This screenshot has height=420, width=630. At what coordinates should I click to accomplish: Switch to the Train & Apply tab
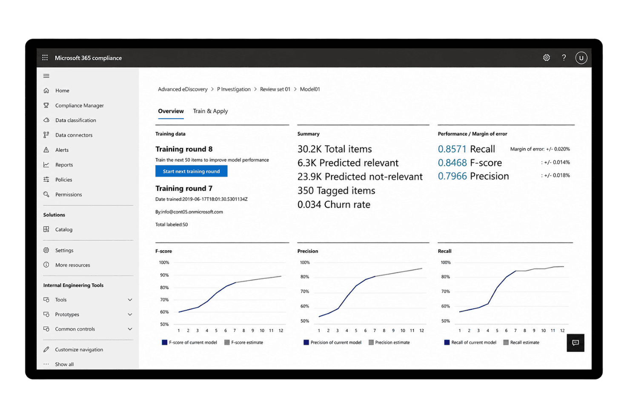(210, 111)
